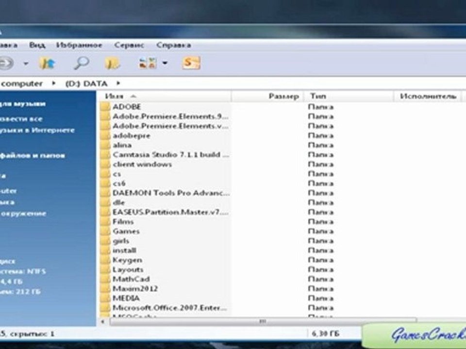The image size is (466, 349).
Task: Open the Избранное menu
Action: click(79, 45)
